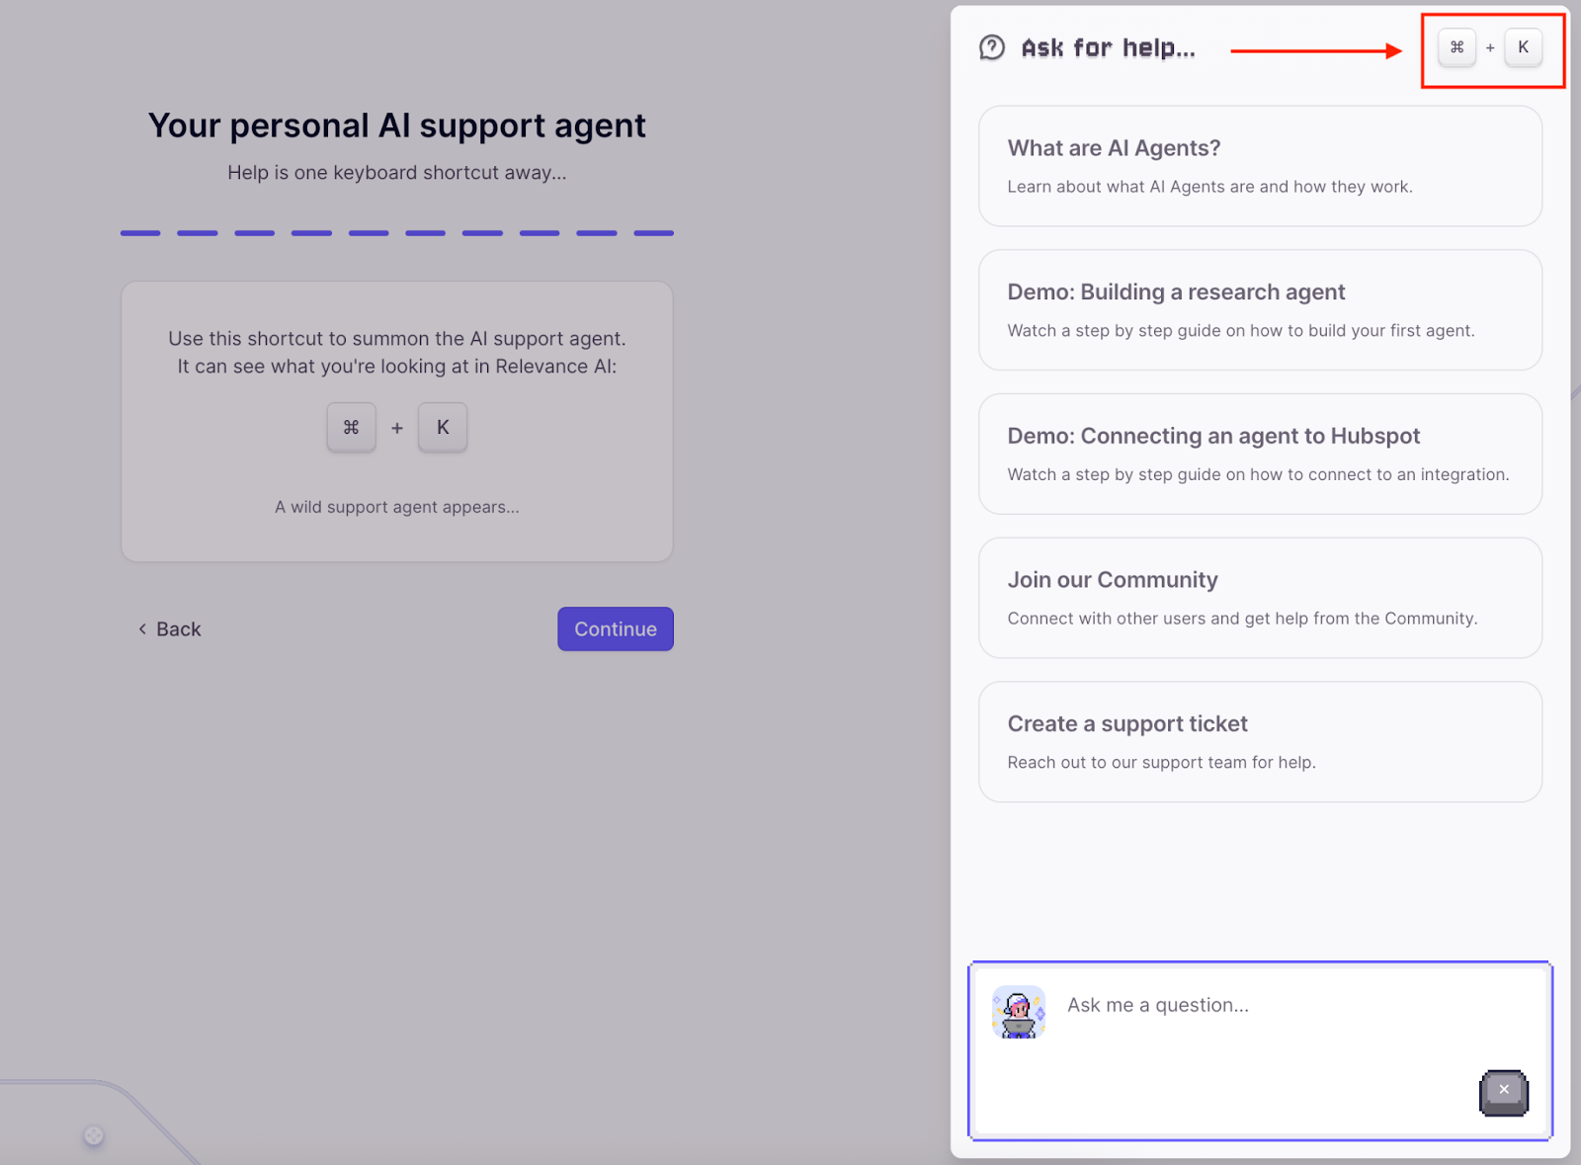Click 'Create a support ticket'
Viewport: 1581px width, 1165px height.
pyautogui.click(x=1259, y=741)
